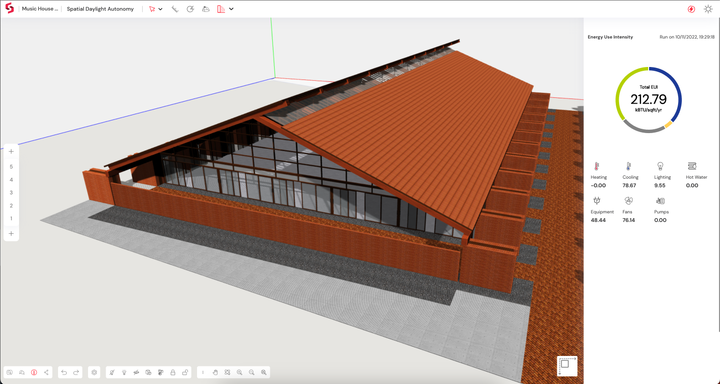Select storey 3 in the level list
720x384 pixels.
[x=11, y=192]
